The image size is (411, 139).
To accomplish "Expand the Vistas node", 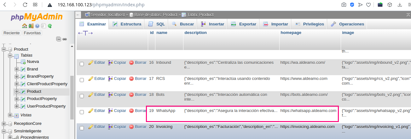I will [10, 115].
